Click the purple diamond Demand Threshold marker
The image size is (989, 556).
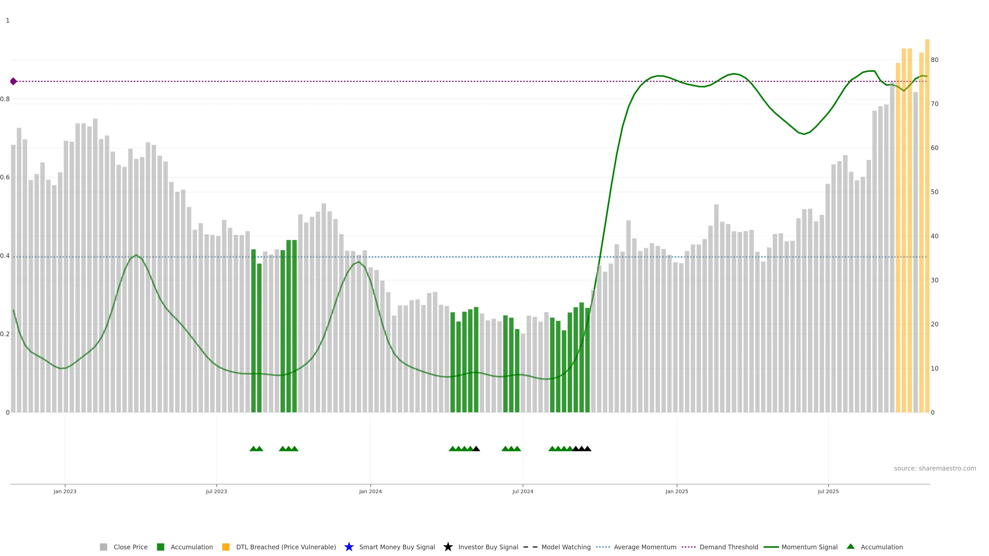pos(13,81)
